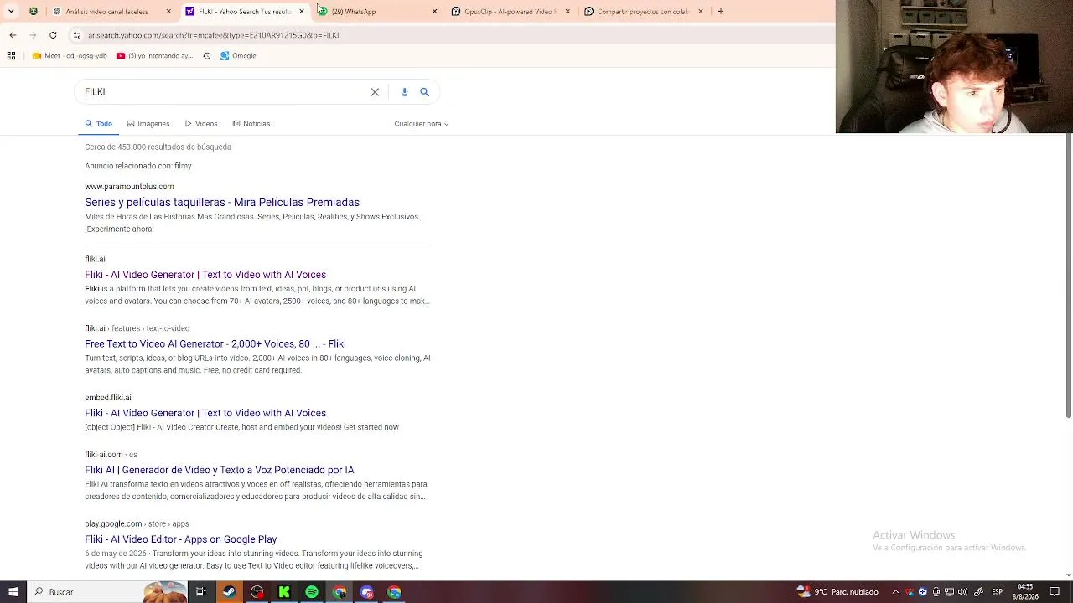
Task: Open 'Fliki - AI Video Generator' fliki.ai result
Action: 205,275
